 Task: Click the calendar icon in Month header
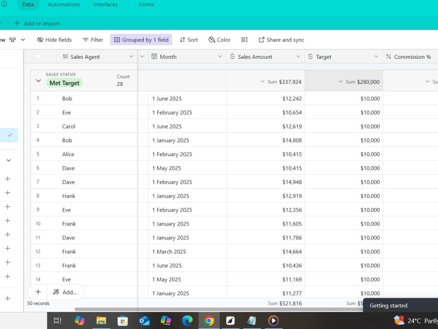tap(154, 57)
